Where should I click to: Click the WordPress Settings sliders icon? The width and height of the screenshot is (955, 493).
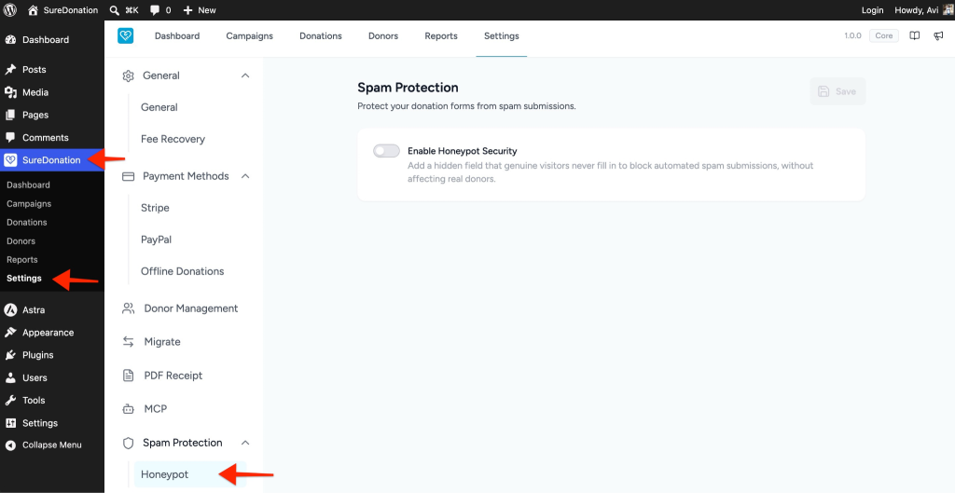click(10, 423)
